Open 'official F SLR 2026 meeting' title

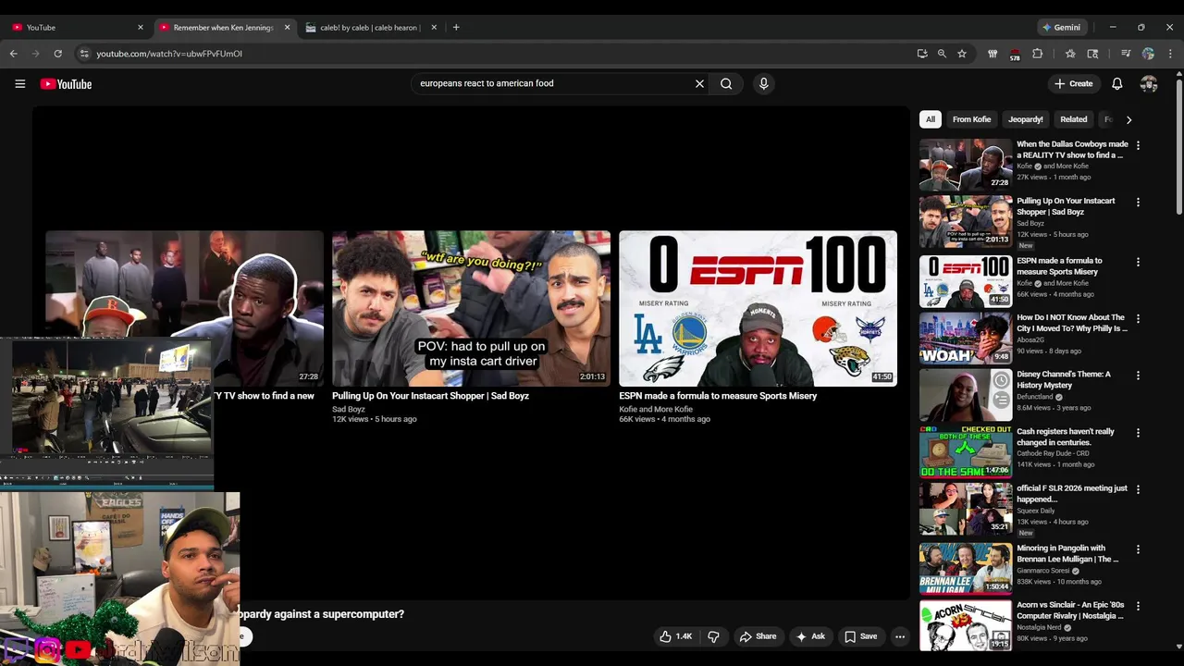[1072, 493]
